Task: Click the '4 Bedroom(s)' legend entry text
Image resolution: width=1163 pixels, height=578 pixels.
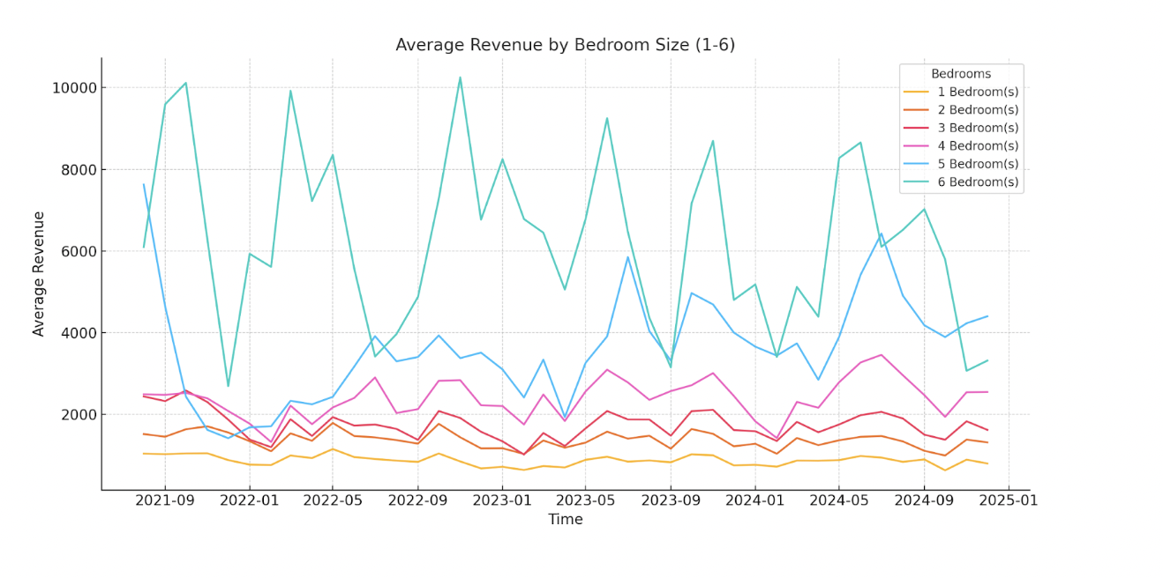Action: click(x=978, y=146)
